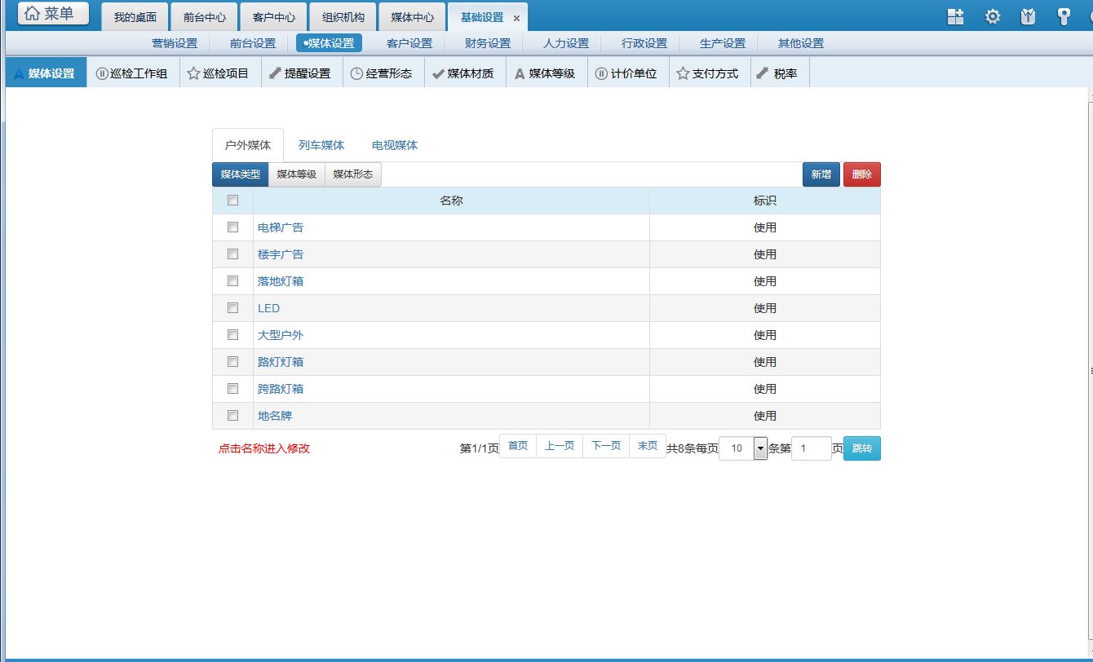This screenshot has height=662, width=1093.
Task: Select the 媒体类型 sub-tab button
Action: tap(240, 174)
